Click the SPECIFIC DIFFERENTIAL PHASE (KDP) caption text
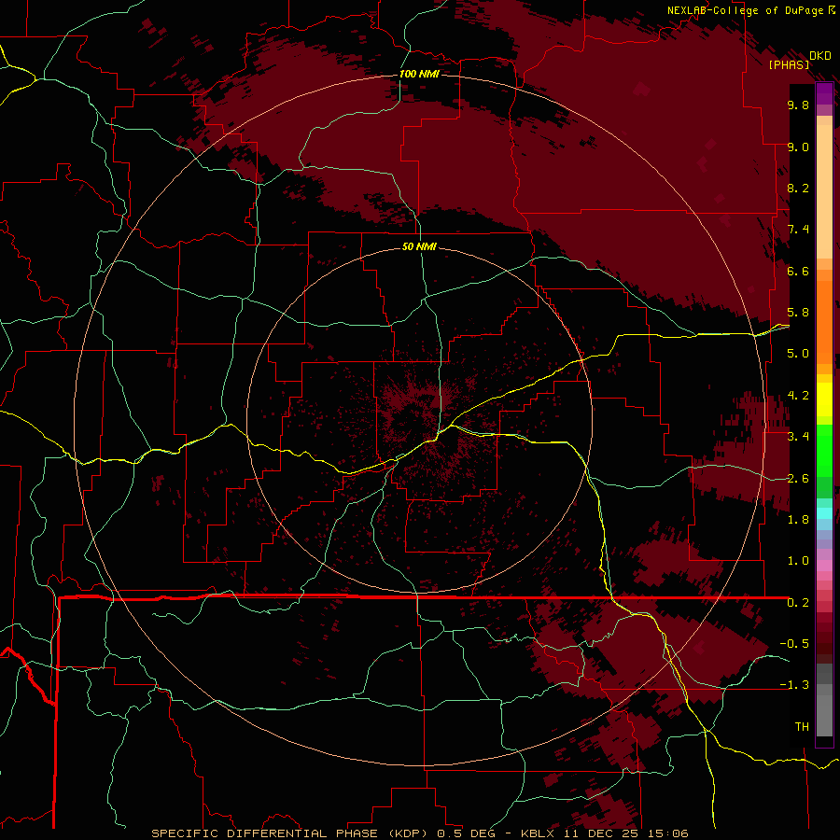 click(292, 833)
